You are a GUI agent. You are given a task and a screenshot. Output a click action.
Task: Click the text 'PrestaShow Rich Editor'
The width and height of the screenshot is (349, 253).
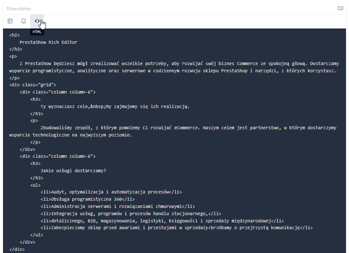coord(48,43)
